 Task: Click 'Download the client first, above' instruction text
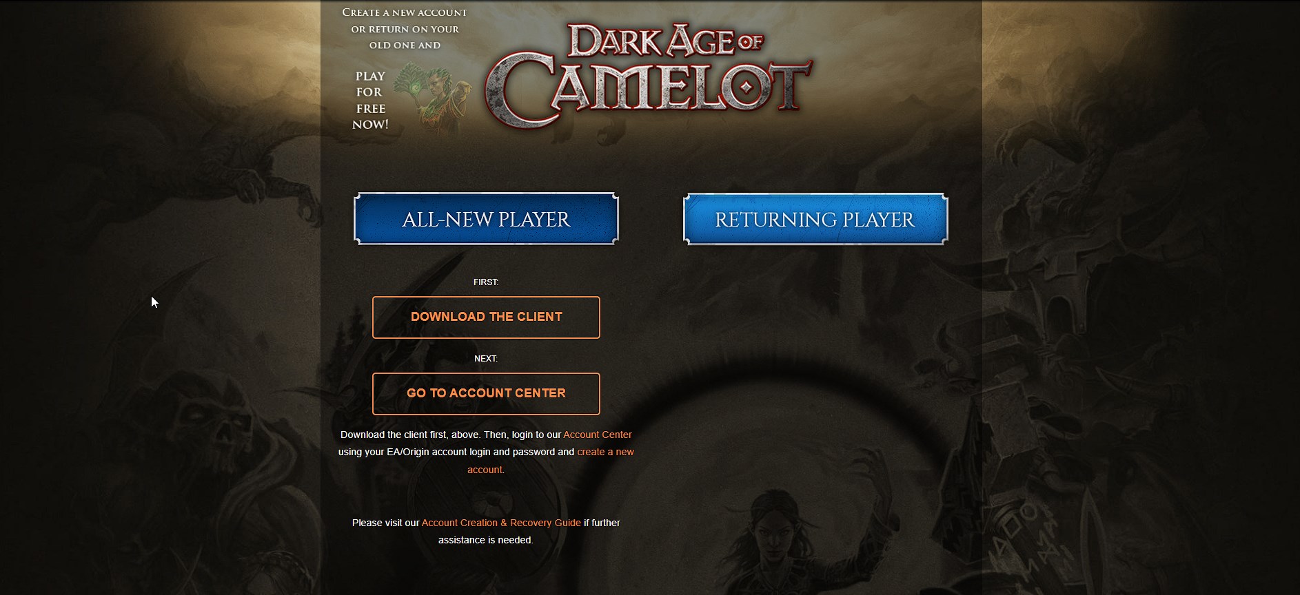pos(409,435)
